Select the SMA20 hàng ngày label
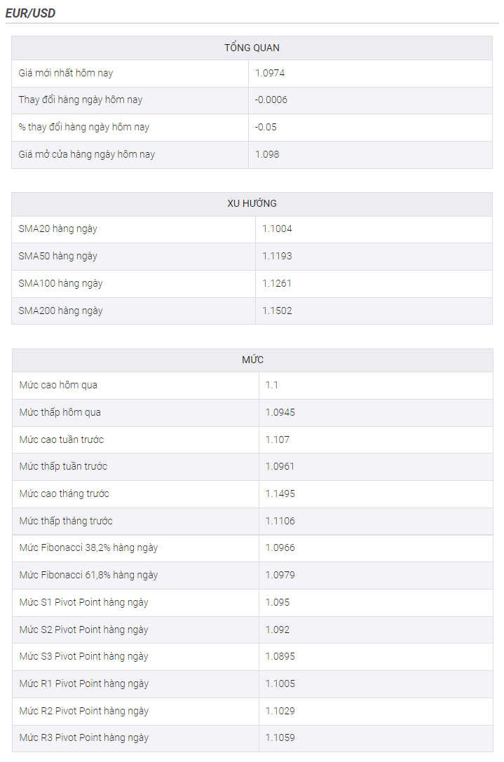The width and height of the screenshot is (504, 762). click(x=58, y=229)
